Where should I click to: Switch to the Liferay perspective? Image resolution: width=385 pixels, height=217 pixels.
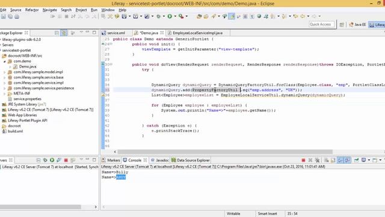coord(377,25)
